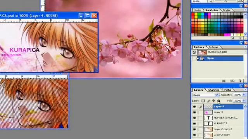Image resolution: width=248 pixels, height=139 pixels.
Task: Hide Layer 3 with its eye icon
Action: (195, 112)
